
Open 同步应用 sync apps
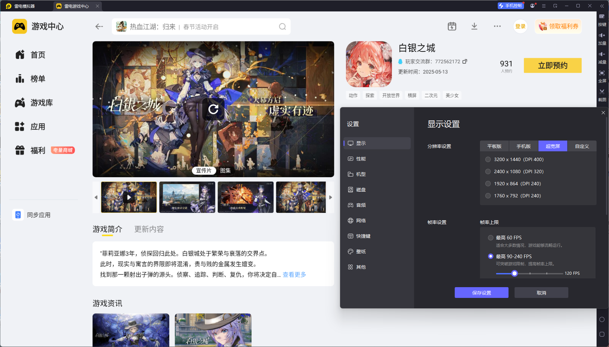point(32,215)
